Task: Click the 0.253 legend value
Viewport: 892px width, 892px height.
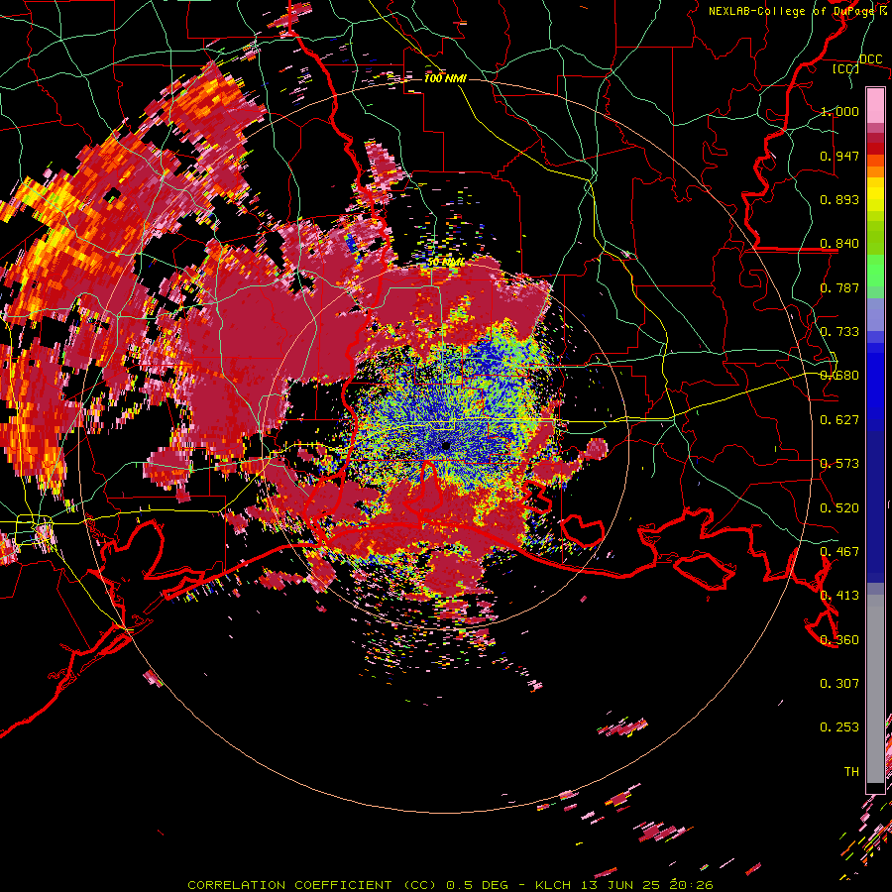Action: [x=839, y=727]
